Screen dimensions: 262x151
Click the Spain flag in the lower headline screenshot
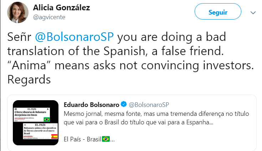[54, 136]
